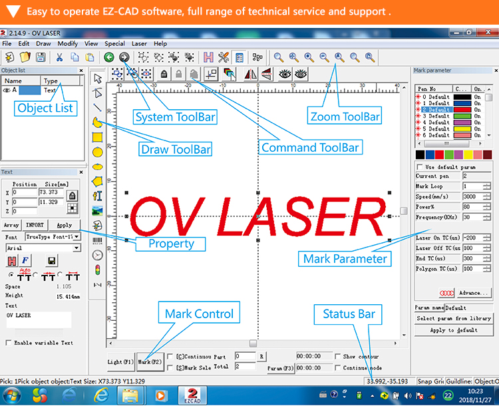This screenshot has height=406, width=499.
Task: Select the Line draw tool
Action: click(97, 108)
